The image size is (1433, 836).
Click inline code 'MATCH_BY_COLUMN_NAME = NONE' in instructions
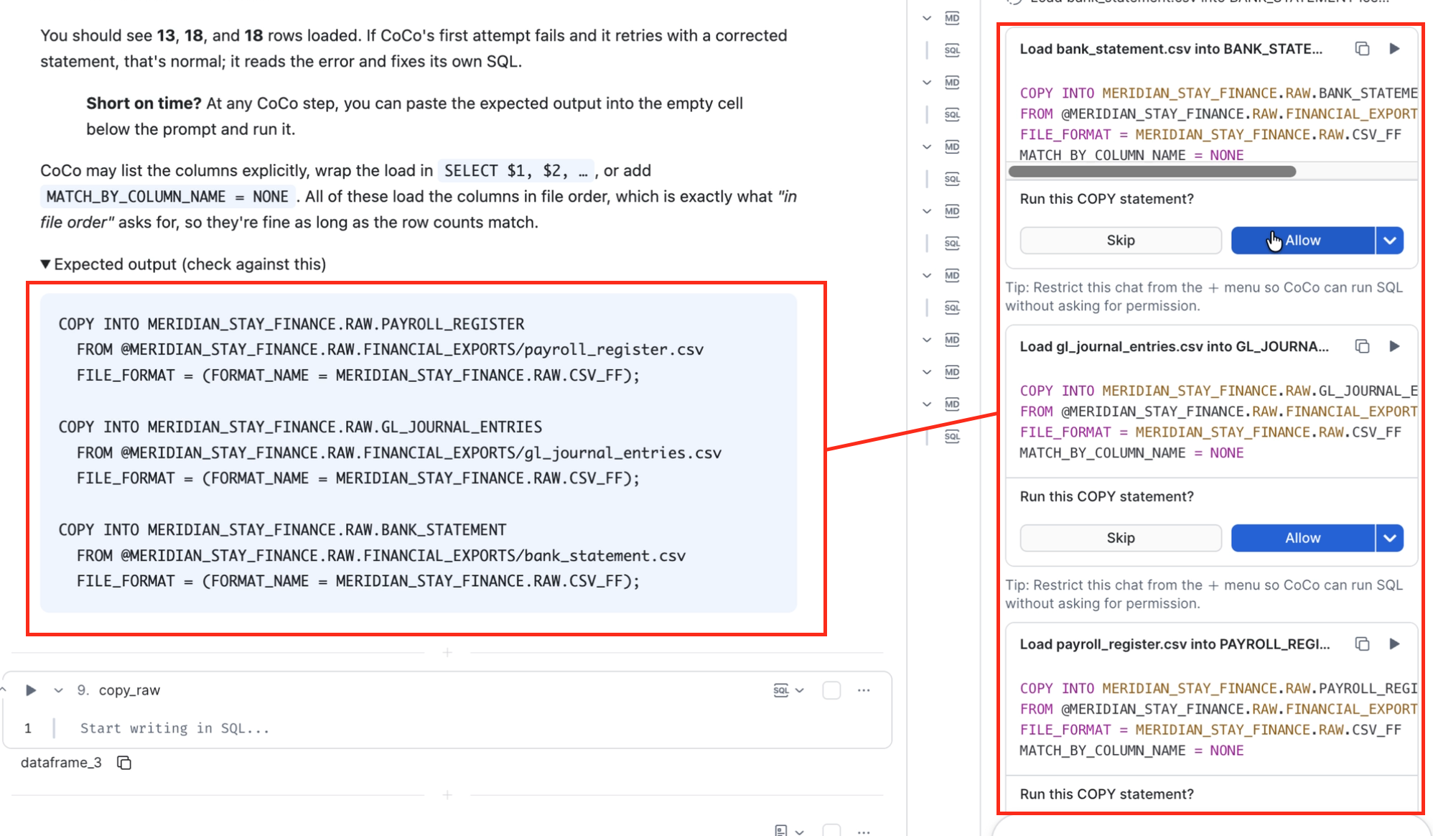click(x=167, y=197)
